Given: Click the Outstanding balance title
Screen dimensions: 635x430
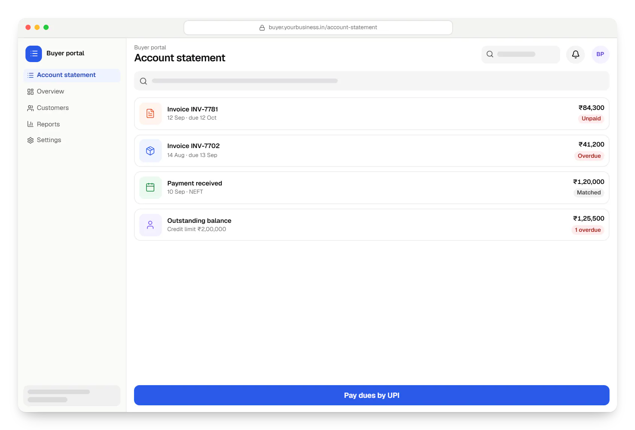Looking at the screenshot, I should pos(199,221).
